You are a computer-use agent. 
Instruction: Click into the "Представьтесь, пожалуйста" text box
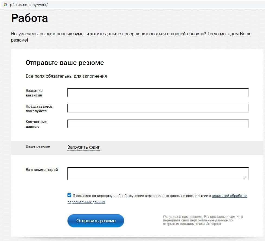[x=158, y=108]
